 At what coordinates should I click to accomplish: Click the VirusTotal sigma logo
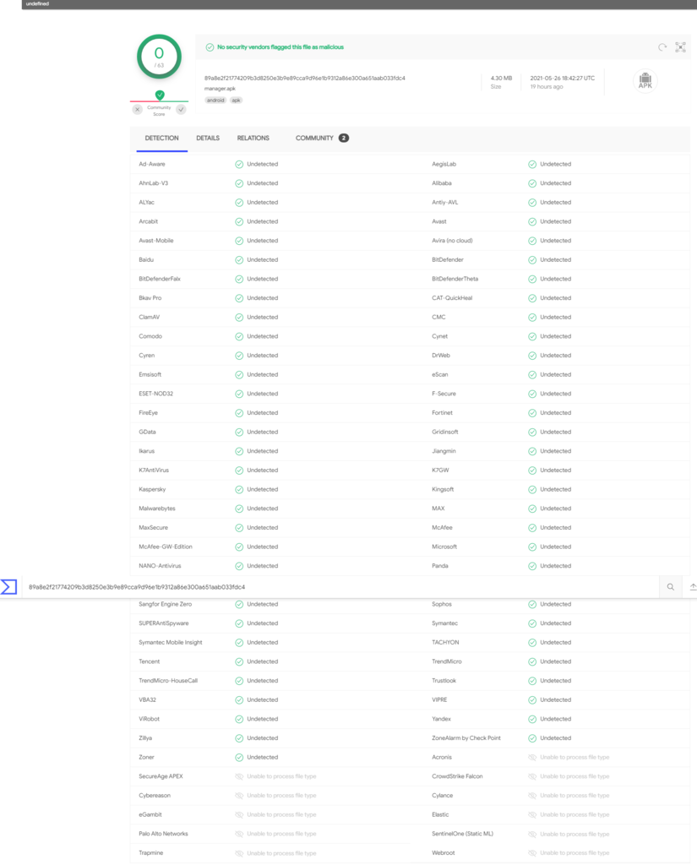[x=9, y=586]
